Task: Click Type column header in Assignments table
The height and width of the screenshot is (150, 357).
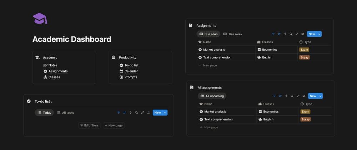Action: [305, 42]
